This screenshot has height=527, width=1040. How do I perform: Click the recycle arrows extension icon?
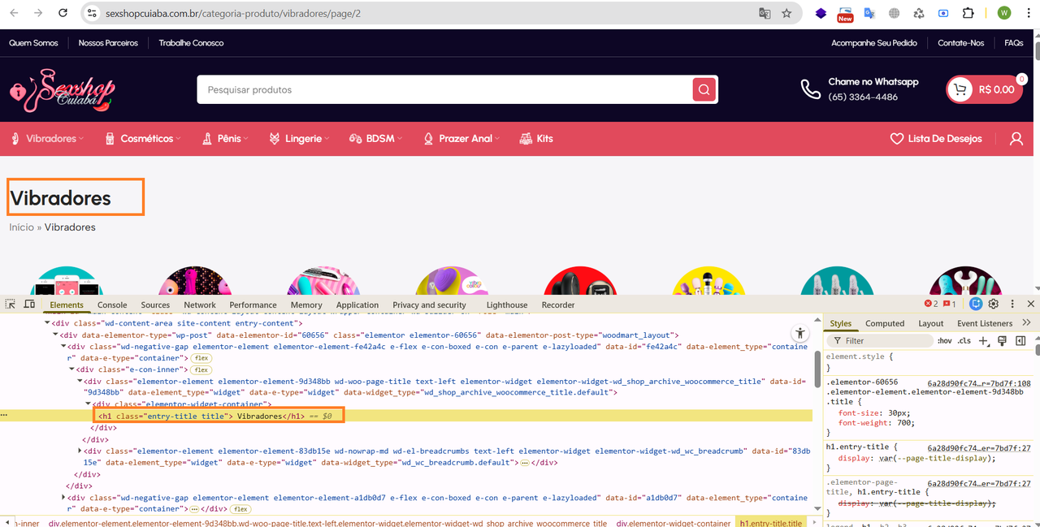tap(919, 13)
